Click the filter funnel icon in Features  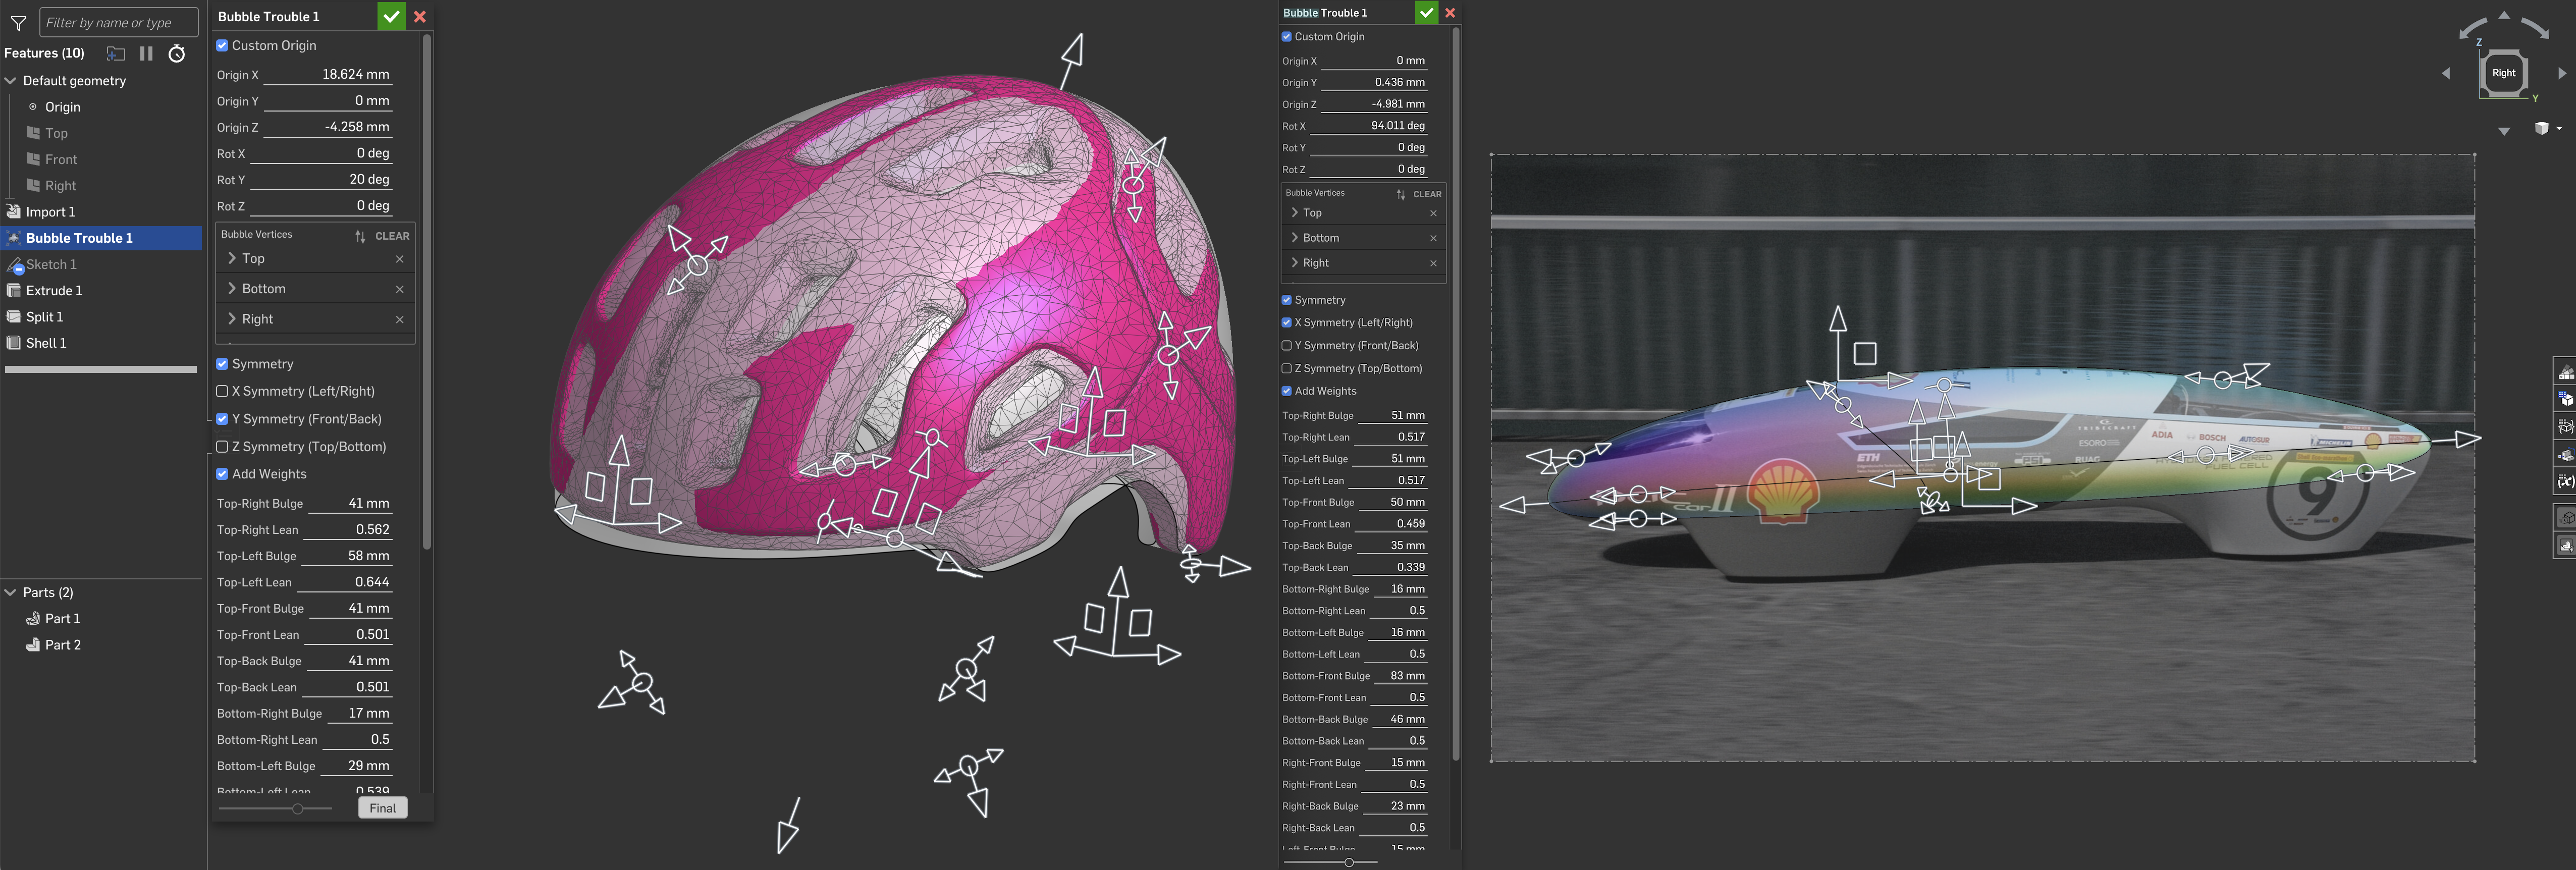pyautogui.click(x=18, y=23)
